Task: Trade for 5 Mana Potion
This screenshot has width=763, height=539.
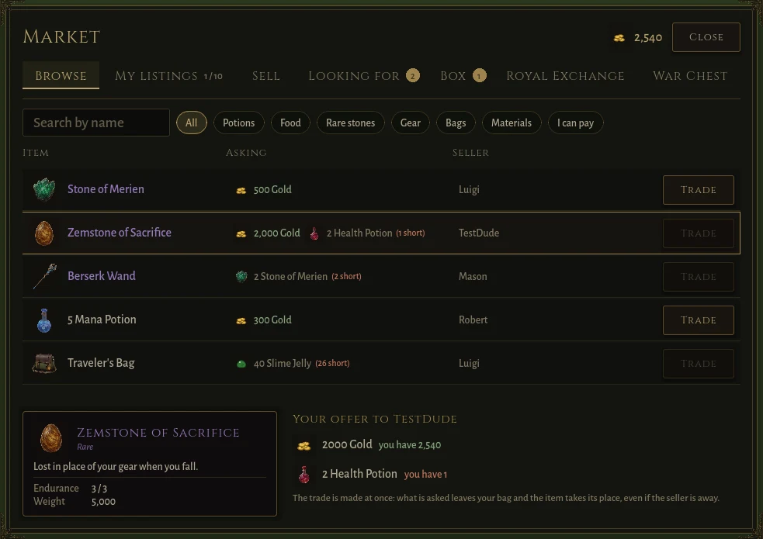Action: (x=699, y=320)
